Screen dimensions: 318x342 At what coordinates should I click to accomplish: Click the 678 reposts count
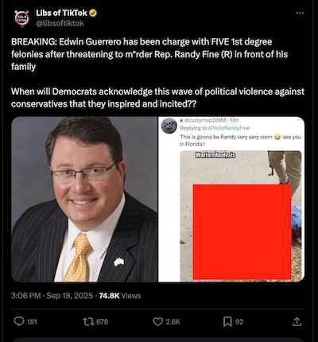coord(103,322)
